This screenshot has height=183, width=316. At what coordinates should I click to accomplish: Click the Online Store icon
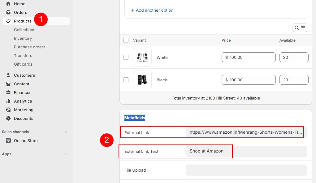tap(8, 140)
